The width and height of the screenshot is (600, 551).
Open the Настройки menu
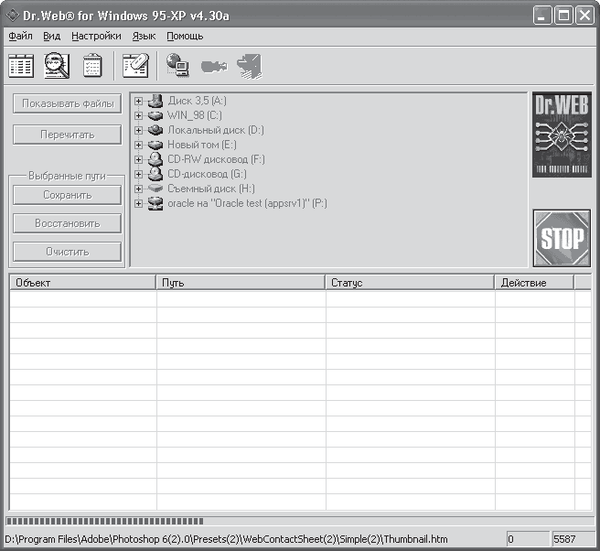pos(96,36)
